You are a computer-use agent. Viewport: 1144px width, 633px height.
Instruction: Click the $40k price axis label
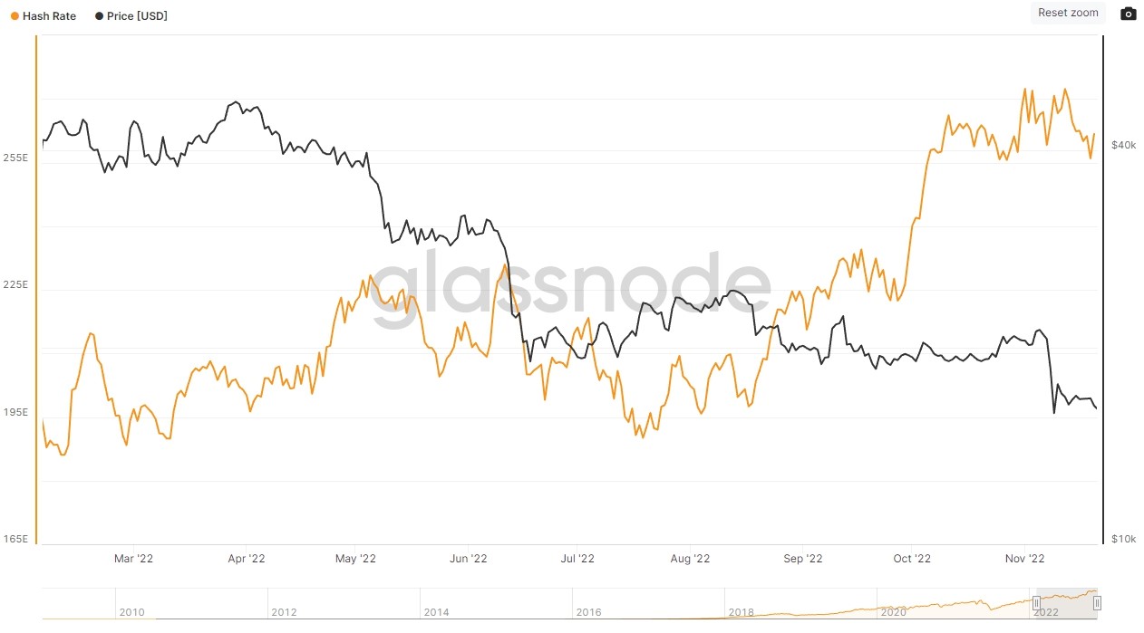click(x=1123, y=145)
